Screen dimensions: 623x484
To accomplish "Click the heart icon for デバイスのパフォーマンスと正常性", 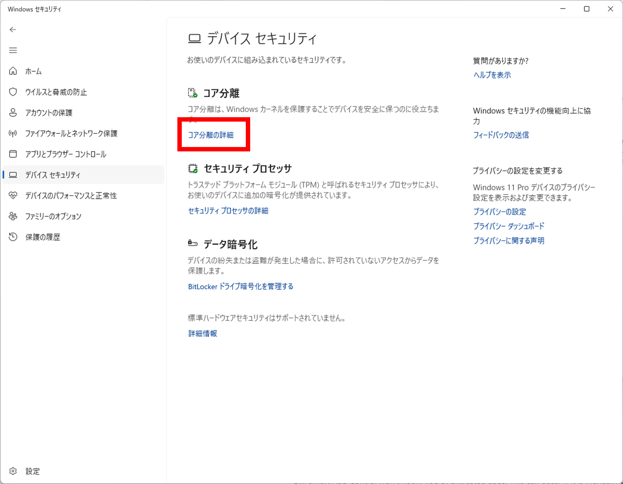I will coord(13,195).
